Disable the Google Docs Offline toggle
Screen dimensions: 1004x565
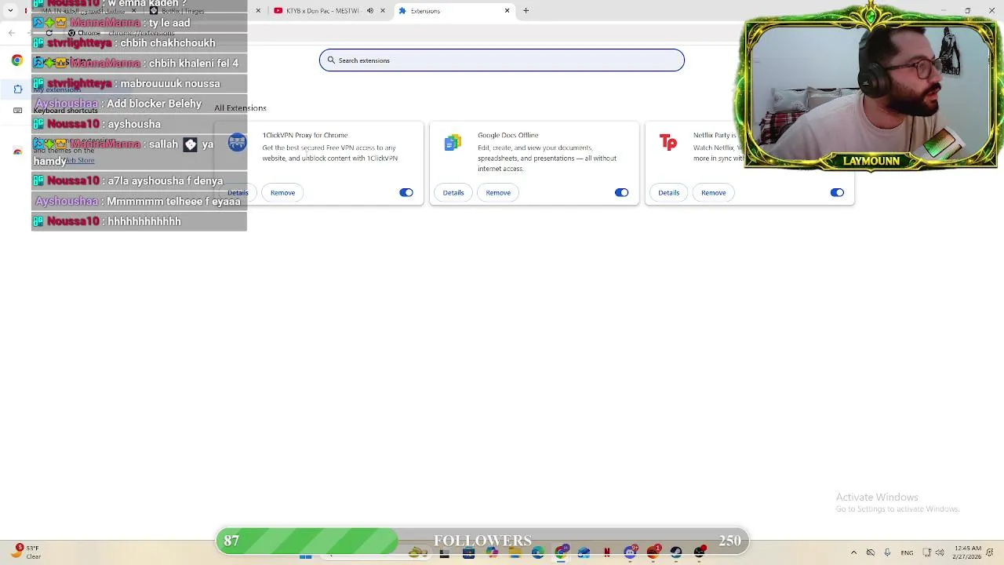621,192
